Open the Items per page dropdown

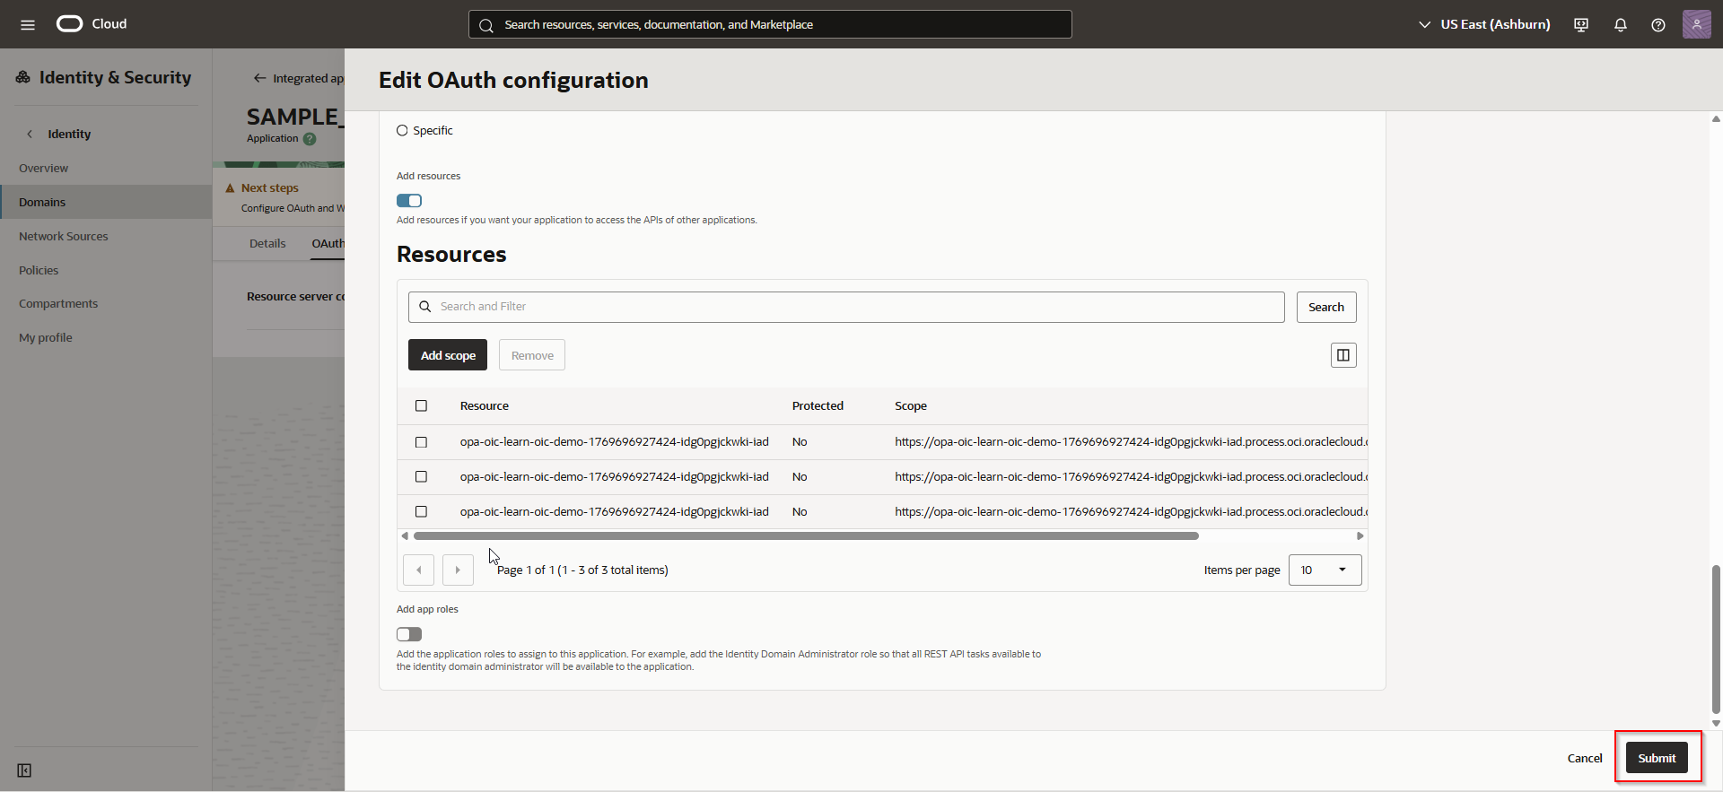(1324, 570)
